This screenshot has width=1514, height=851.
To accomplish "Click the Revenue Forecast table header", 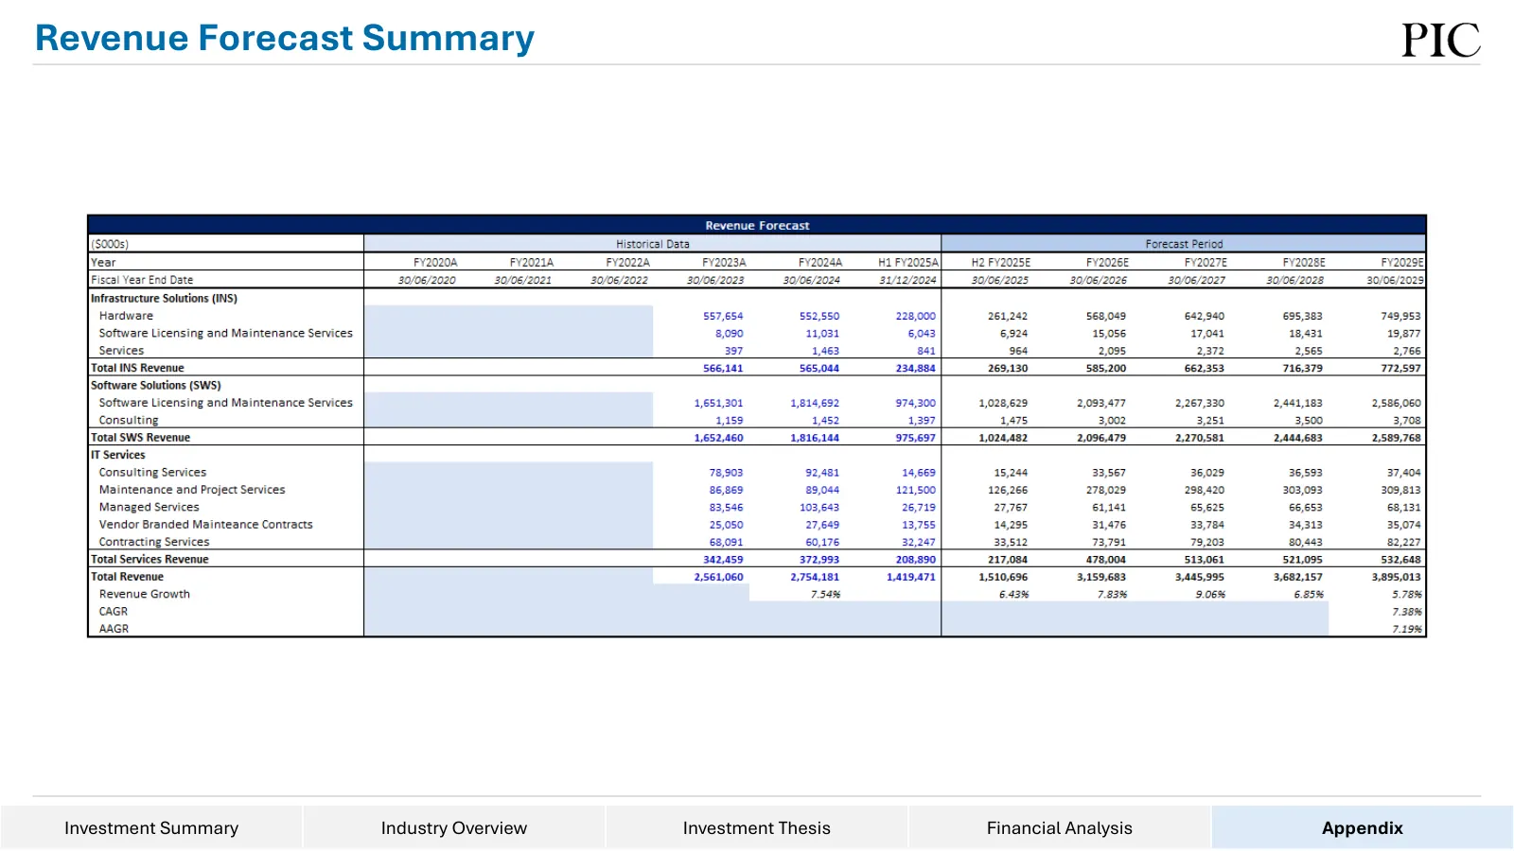I will pyautogui.click(x=757, y=225).
